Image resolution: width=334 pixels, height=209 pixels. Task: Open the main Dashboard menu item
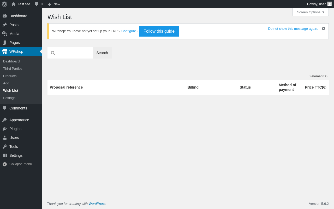21,16
